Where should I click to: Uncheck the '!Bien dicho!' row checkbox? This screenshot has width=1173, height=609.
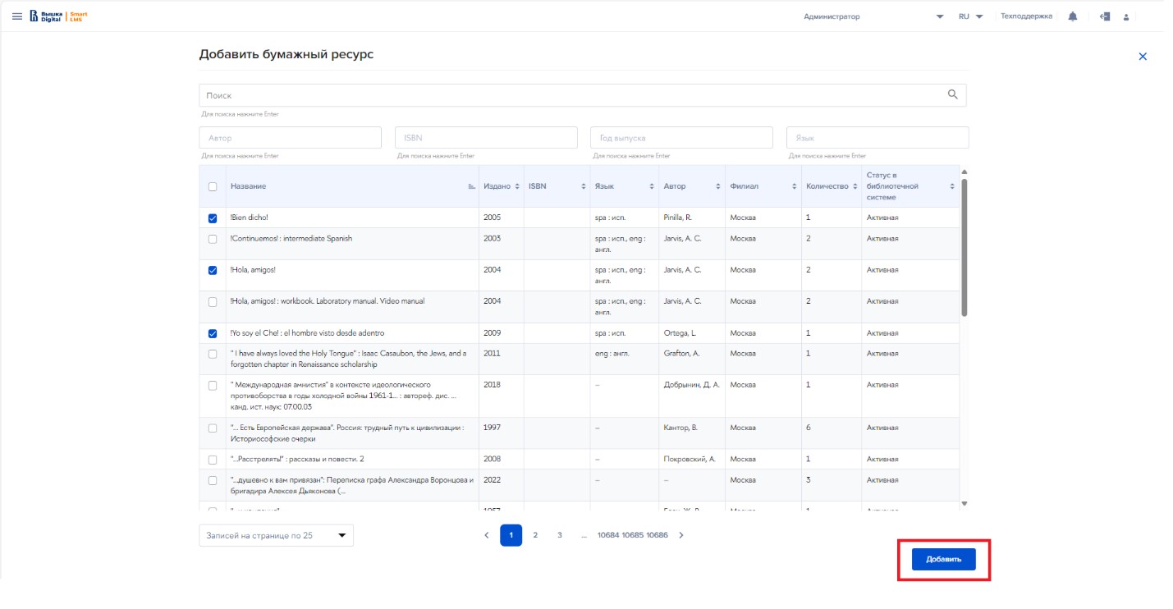(213, 218)
